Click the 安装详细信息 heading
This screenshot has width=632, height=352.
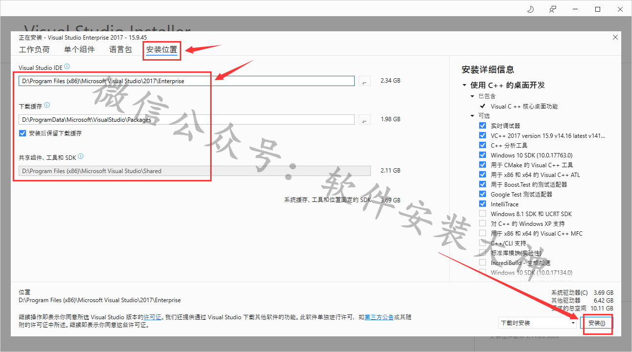pos(488,69)
